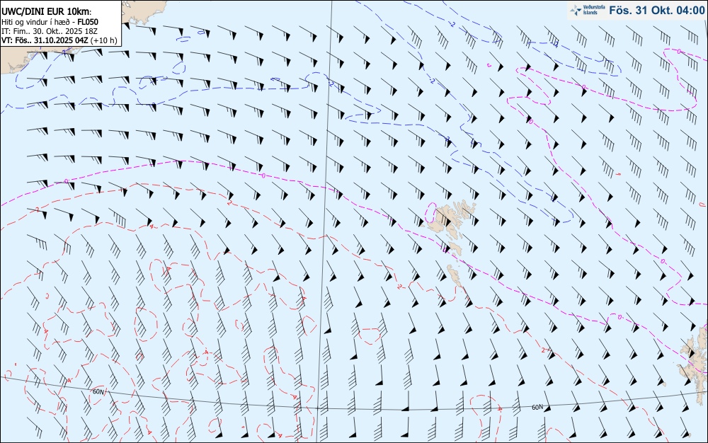Click the 'VT: Fös.. 31.10.2025 04Z (+10 h)' line
The width and height of the screenshot is (708, 443).
pyautogui.click(x=59, y=40)
